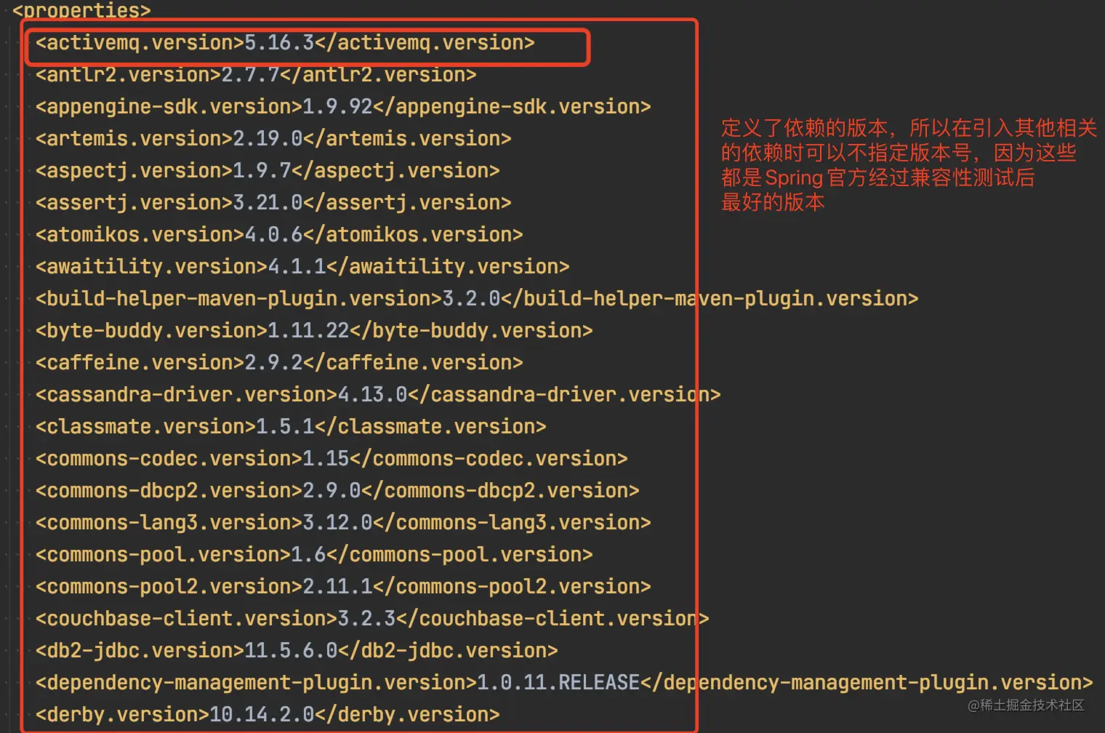Click the atomikos.version 4.0.6 entry
The image size is (1105, 733).
tap(279, 235)
